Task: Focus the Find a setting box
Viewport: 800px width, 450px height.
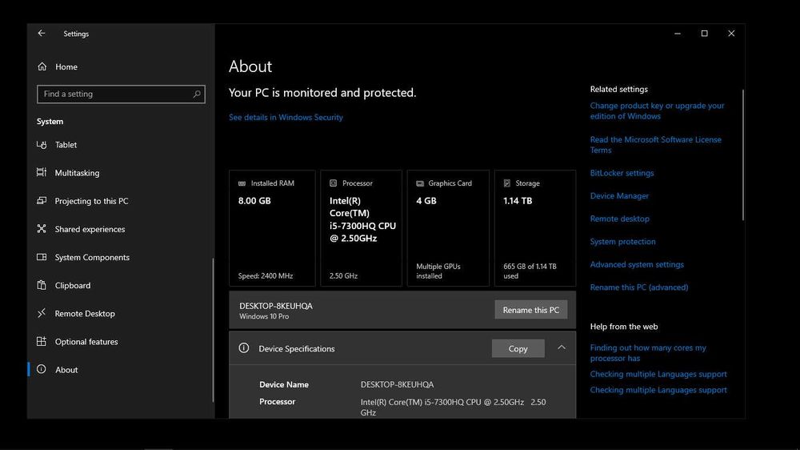Action: pos(116,94)
